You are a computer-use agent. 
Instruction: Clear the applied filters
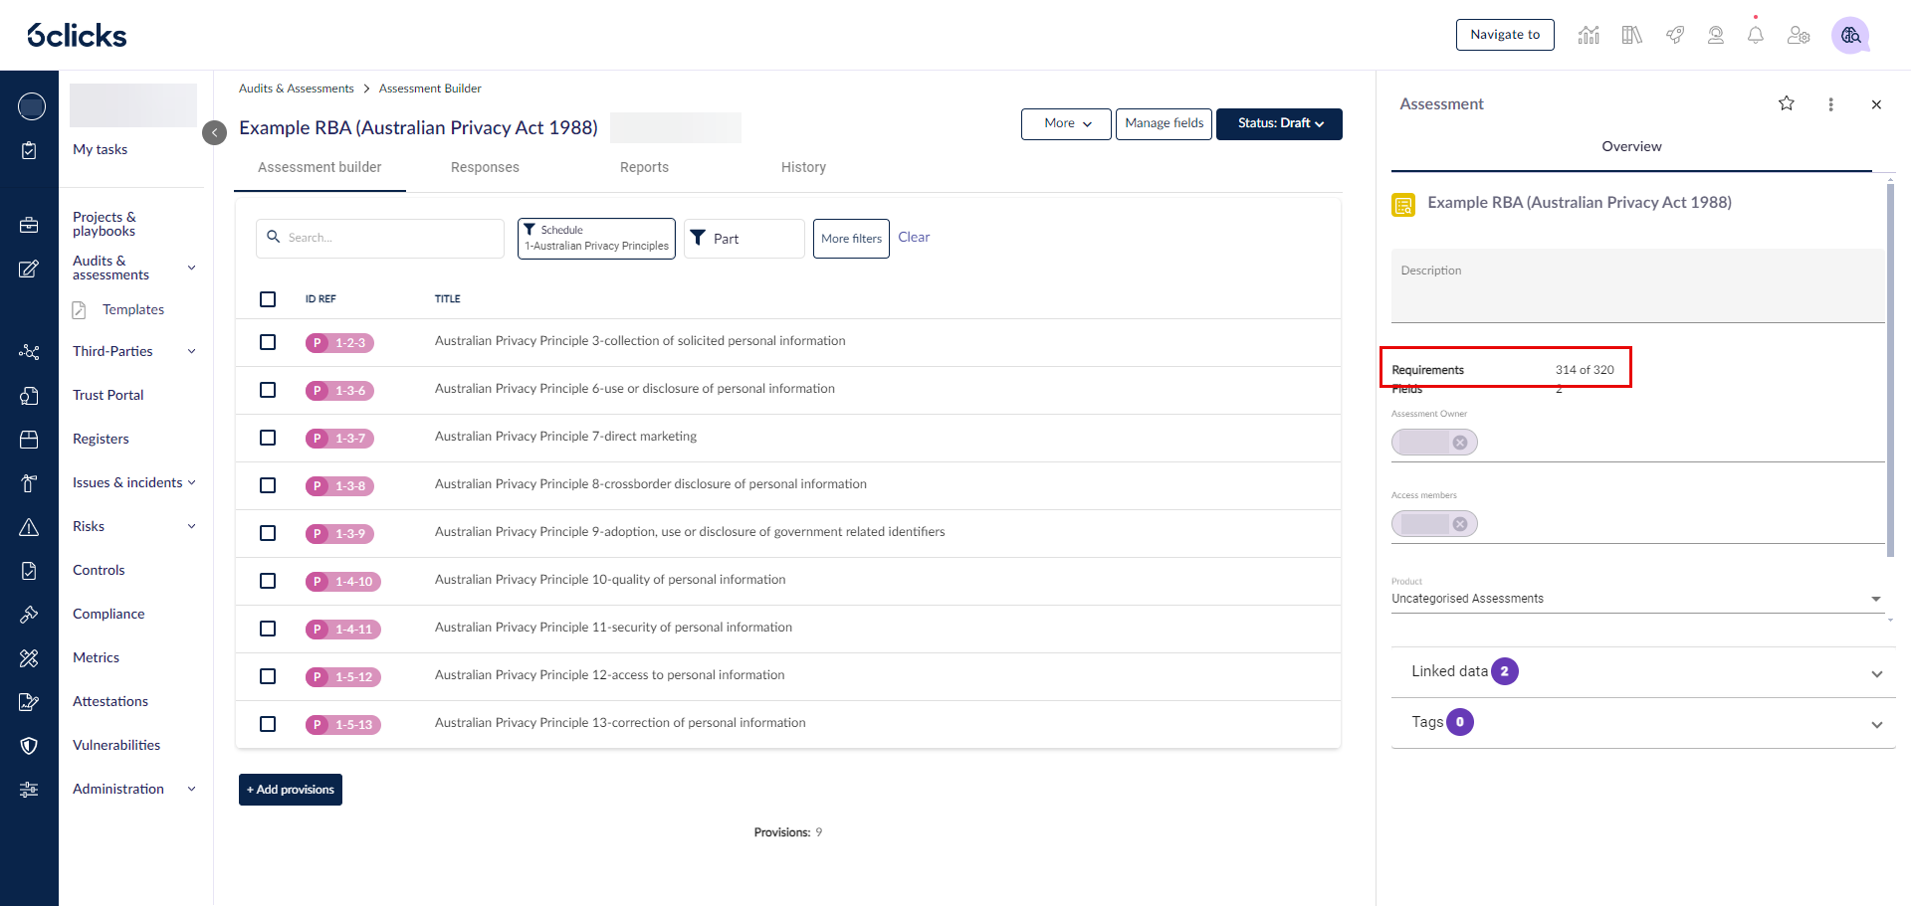point(914,238)
